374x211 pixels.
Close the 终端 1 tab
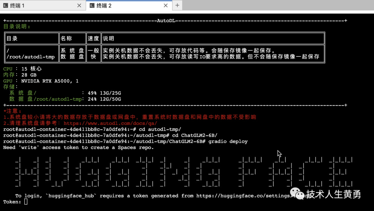click(x=79, y=5)
